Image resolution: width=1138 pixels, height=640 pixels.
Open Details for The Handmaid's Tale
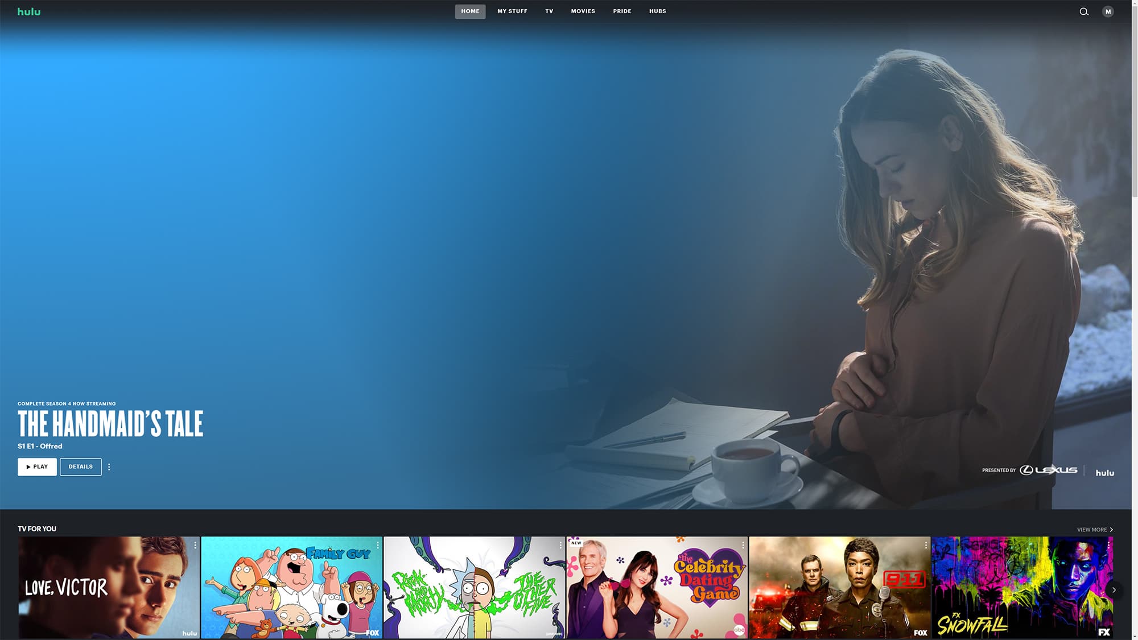click(x=80, y=466)
